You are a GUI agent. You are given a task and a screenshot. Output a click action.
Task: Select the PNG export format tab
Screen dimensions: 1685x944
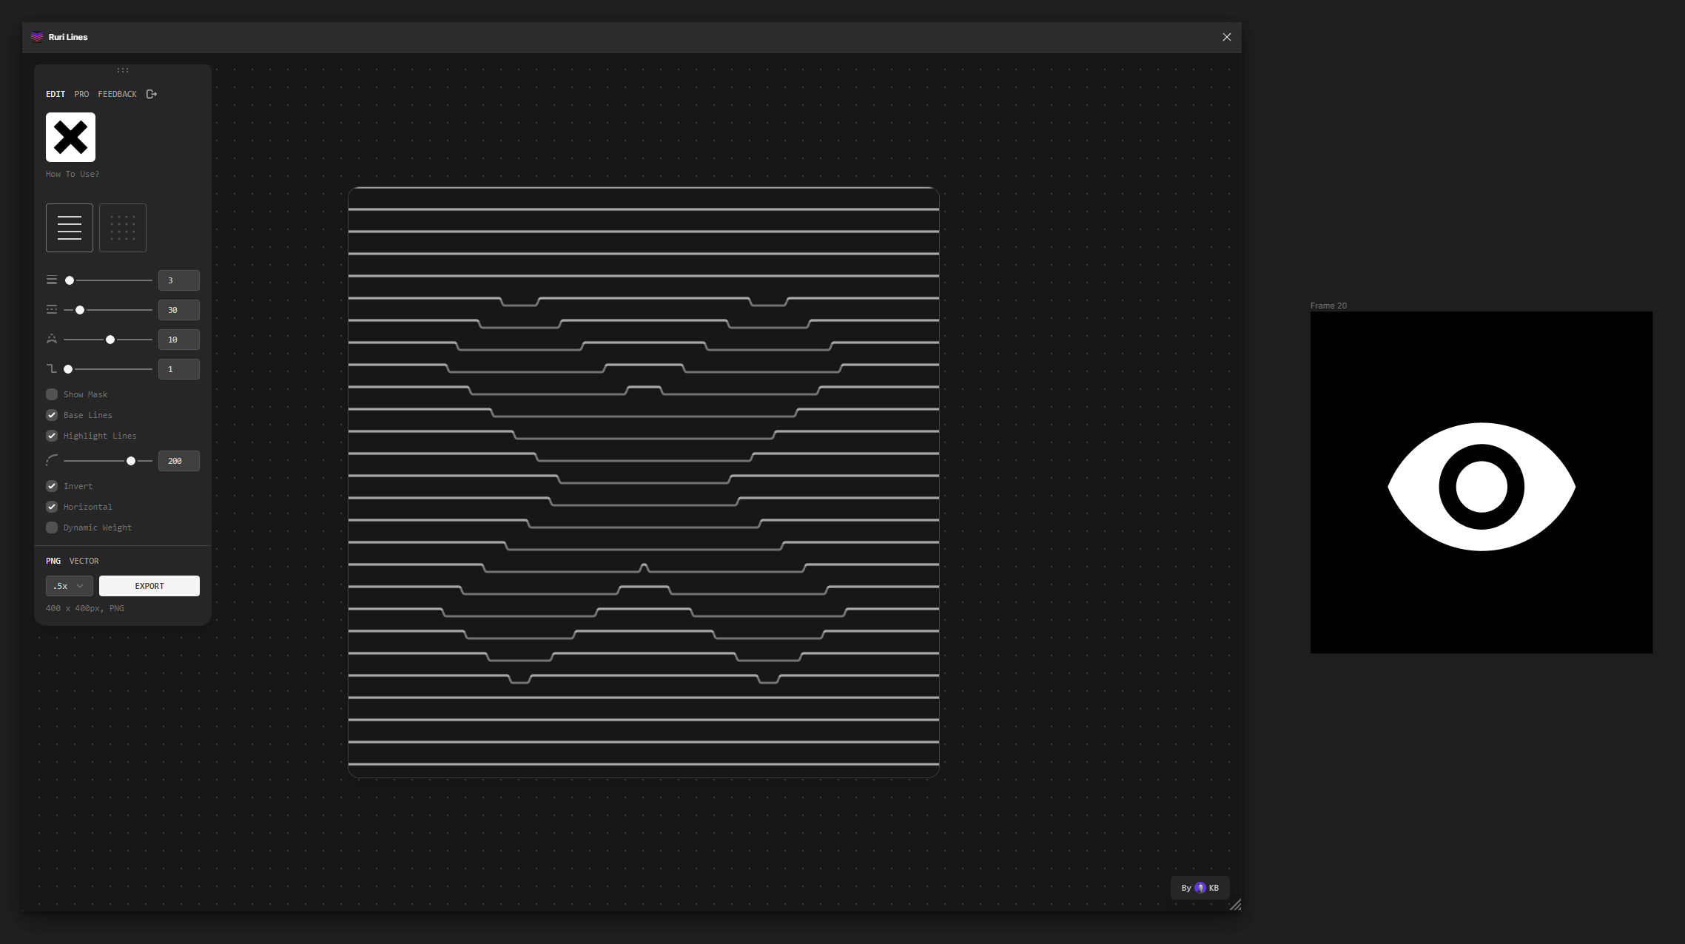pos(53,561)
